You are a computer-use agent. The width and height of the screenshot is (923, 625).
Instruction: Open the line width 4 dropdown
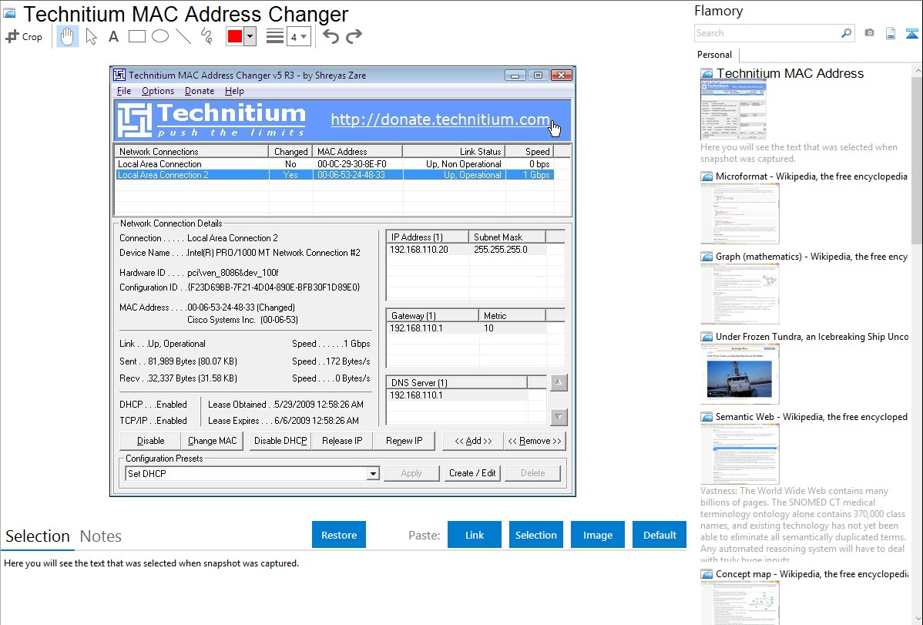click(298, 36)
